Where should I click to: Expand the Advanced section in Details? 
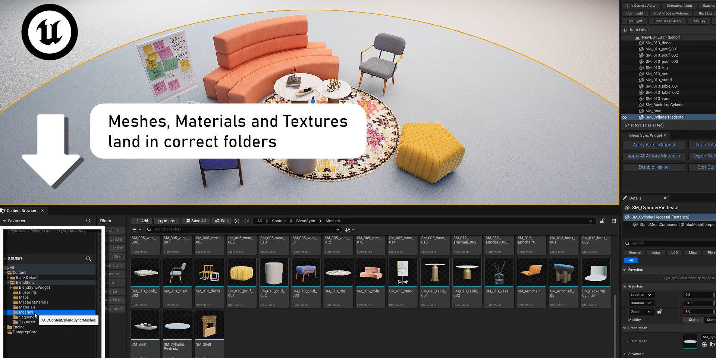click(625, 354)
